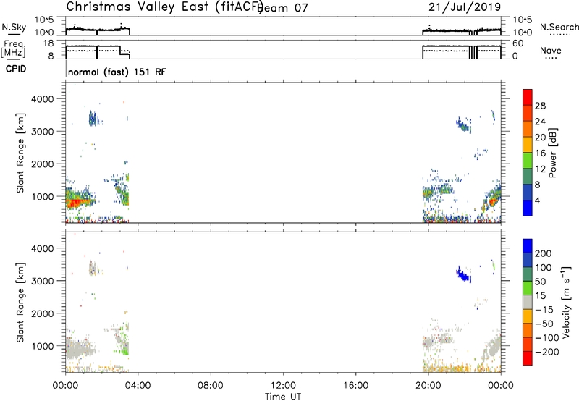Click the '1000' tick label in the velocity panel

(42, 346)
